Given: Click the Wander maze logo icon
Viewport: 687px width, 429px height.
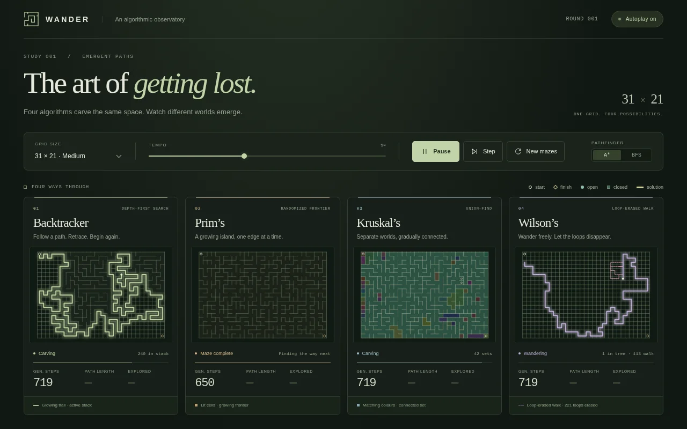Looking at the screenshot, I should tap(31, 19).
